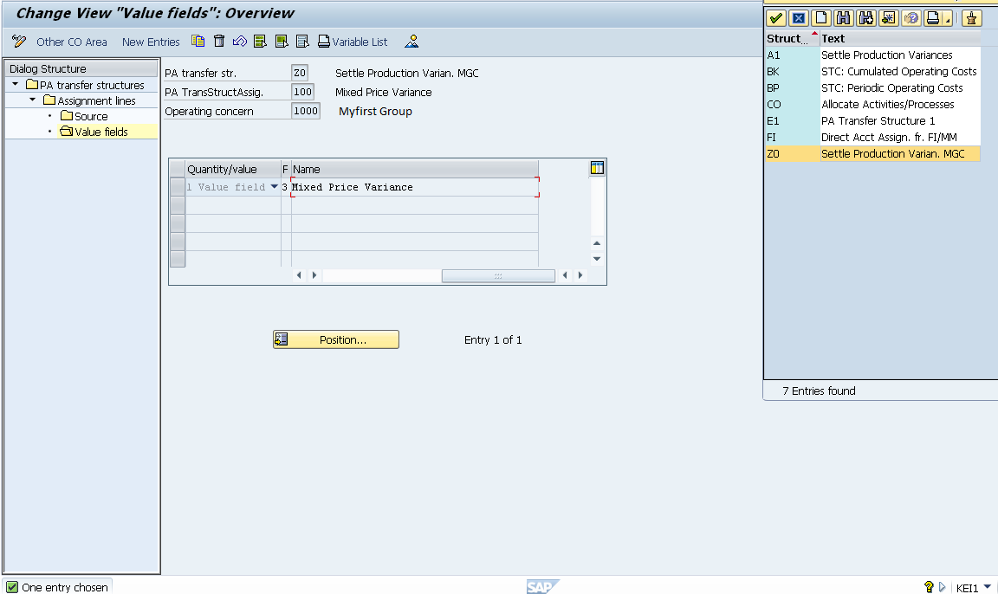Click the Undo change icon
998x594 pixels.
[240, 41]
